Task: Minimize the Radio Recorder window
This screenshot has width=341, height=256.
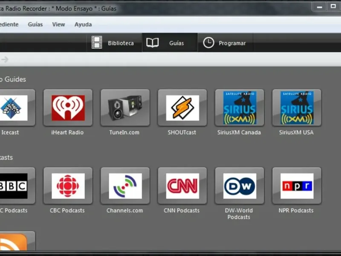Action: coord(319,7)
